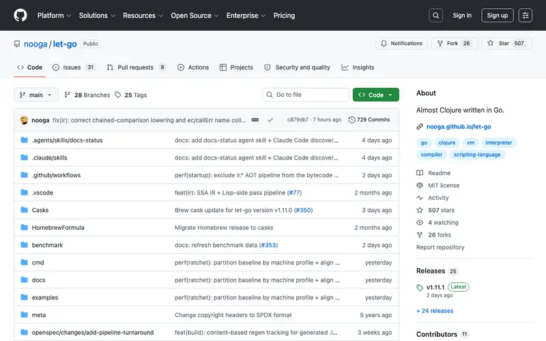
Task: Switch to the Code tab
Action: pos(29,67)
